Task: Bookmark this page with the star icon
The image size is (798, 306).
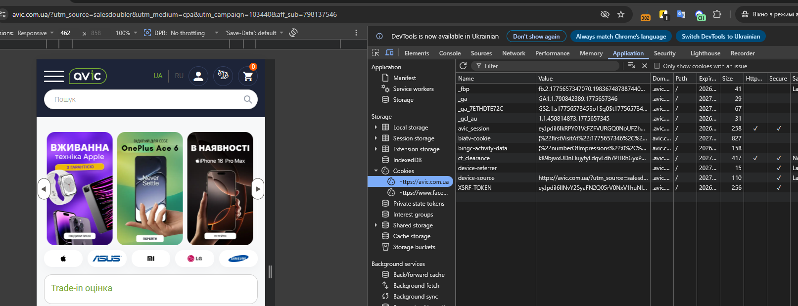Action: (x=621, y=14)
